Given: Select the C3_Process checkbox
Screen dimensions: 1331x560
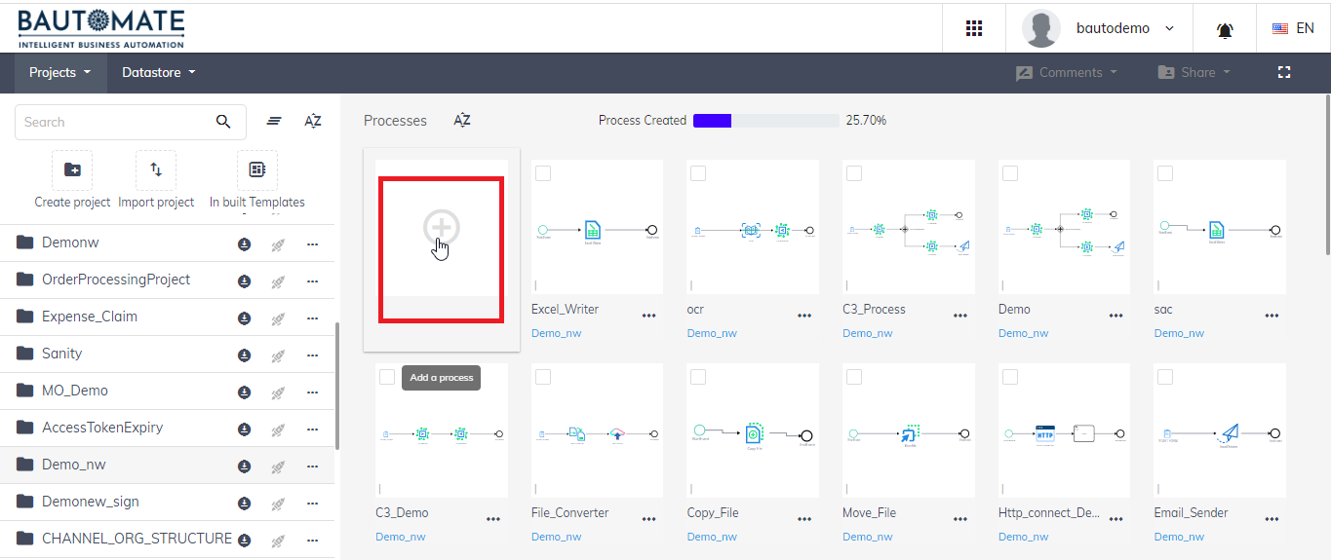Looking at the screenshot, I should tap(854, 173).
